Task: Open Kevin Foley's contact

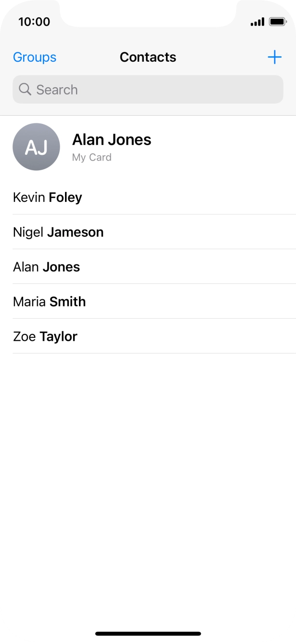Action: pyautogui.click(x=48, y=197)
